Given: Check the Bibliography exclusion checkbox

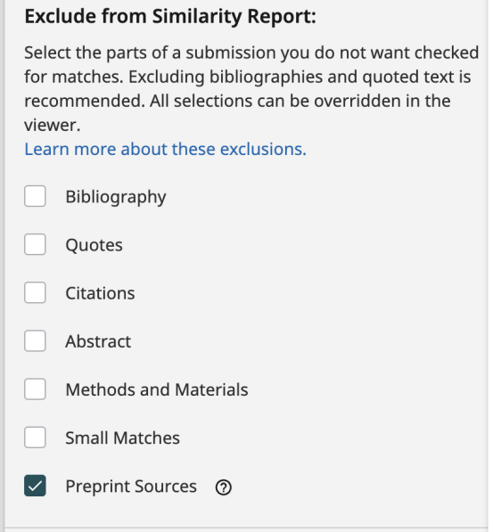Looking at the screenshot, I should point(35,196).
